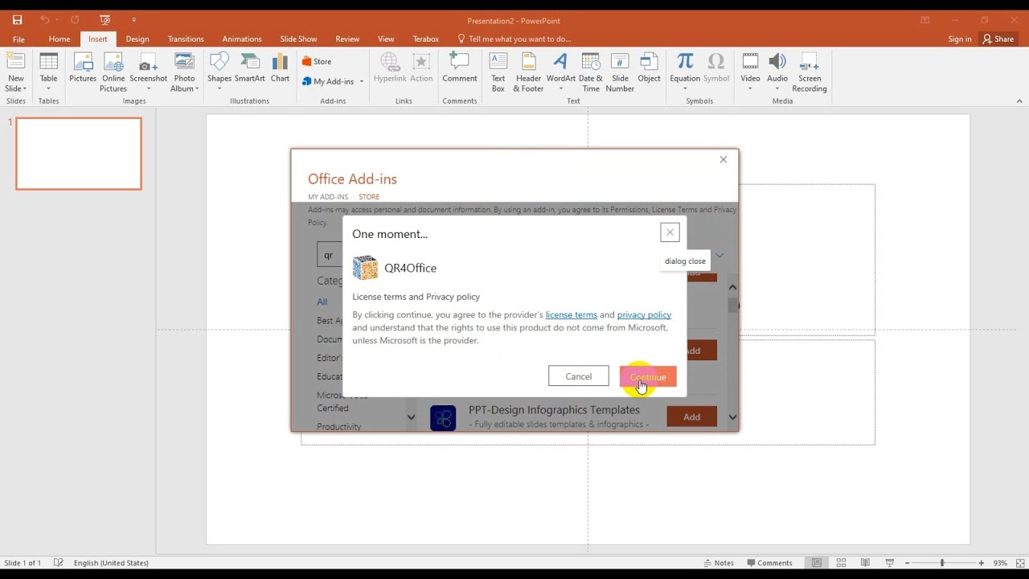The image size is (1029, 579).
Task: Click the Sign in link
Action: [x=960, y=39]
